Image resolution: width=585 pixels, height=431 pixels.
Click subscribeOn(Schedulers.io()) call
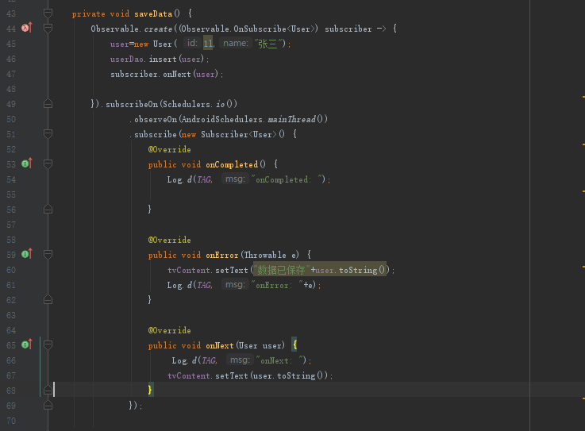(171, 104)
